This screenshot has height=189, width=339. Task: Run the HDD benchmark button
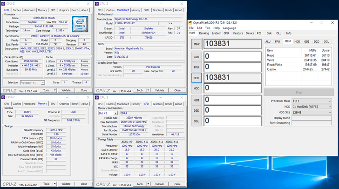pyautogui.click(x=196, y=88)
